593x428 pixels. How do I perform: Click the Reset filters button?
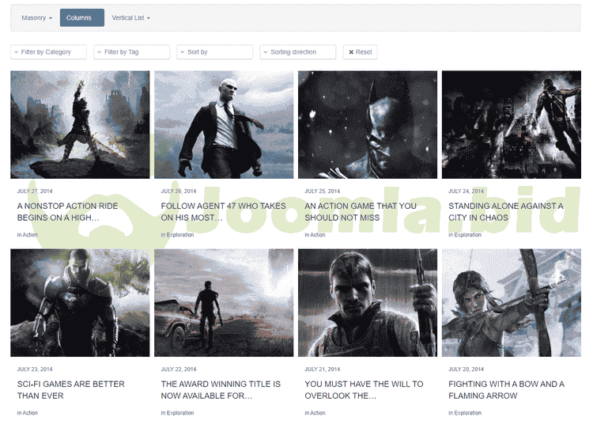(361, 52)
